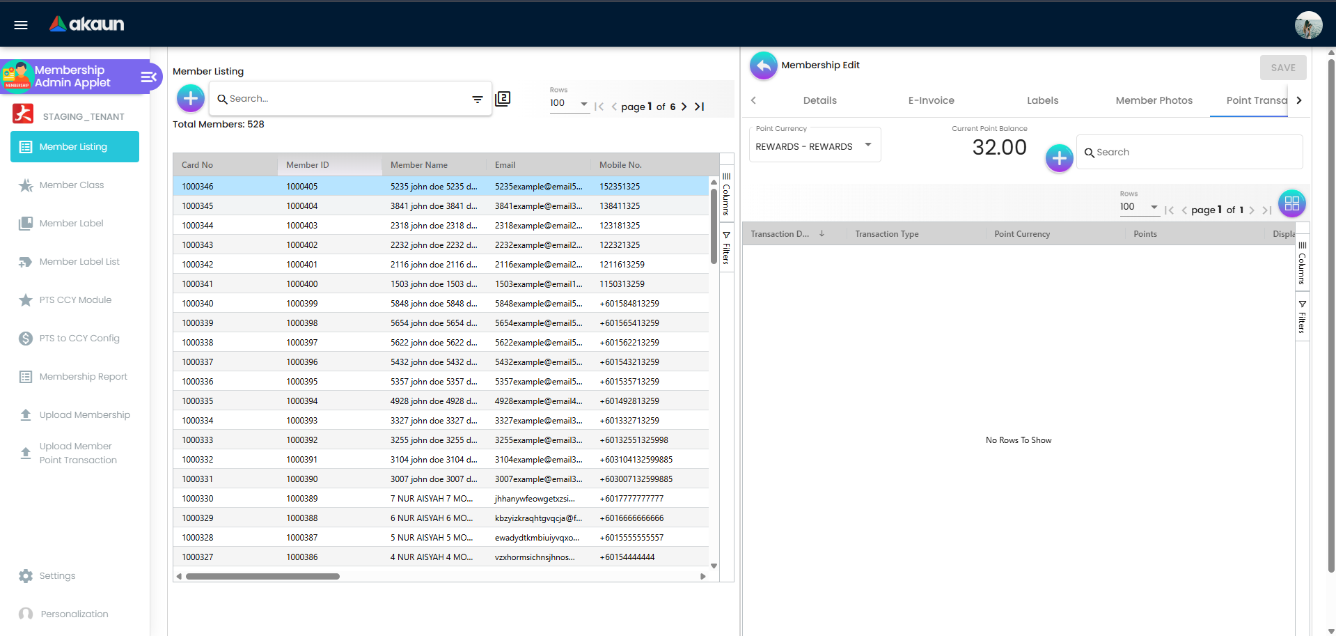Click the plus icon to add a new member
The width and height of the screenshot is (1336, 636).
pyautogui.click(x=190, y=98)
